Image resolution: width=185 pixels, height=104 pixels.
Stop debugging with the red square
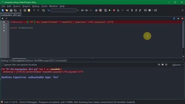coord(114,10)
